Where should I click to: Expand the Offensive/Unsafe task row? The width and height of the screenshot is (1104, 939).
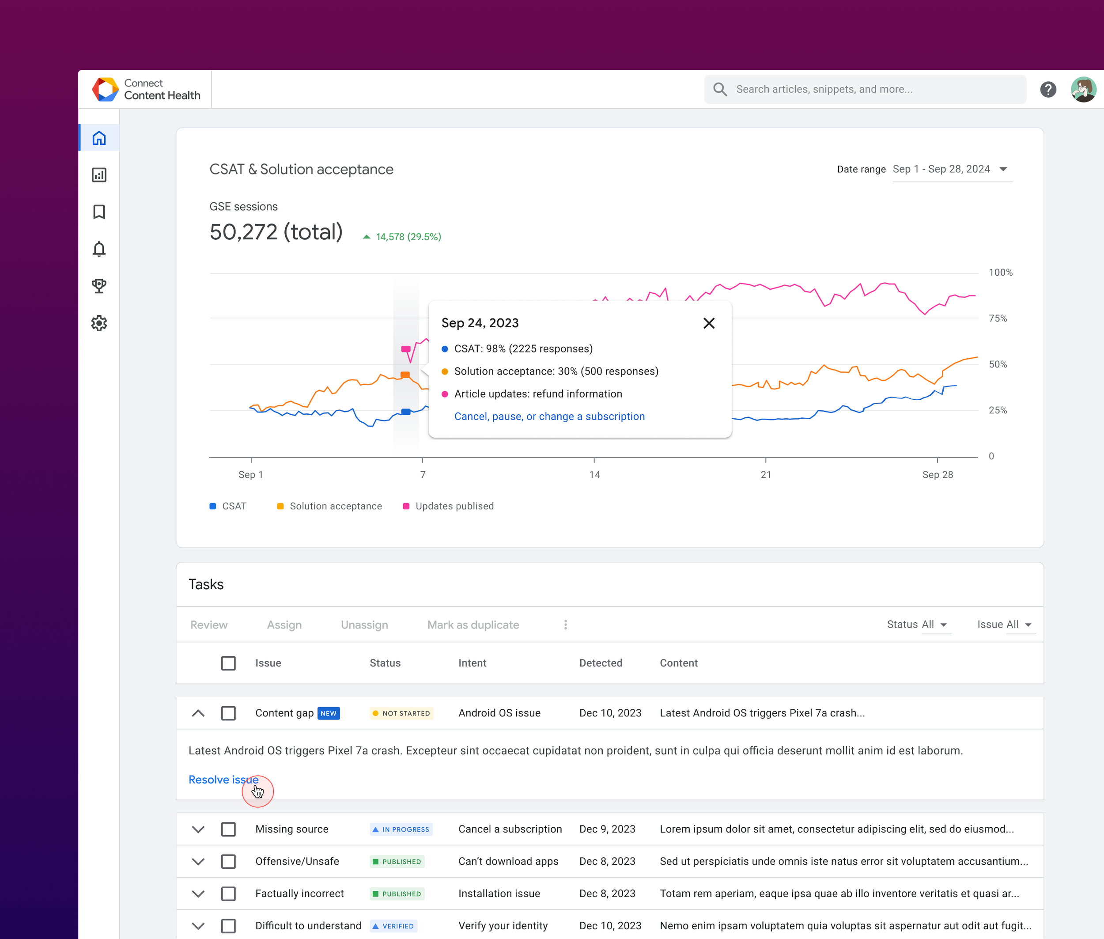click(198, 861)
